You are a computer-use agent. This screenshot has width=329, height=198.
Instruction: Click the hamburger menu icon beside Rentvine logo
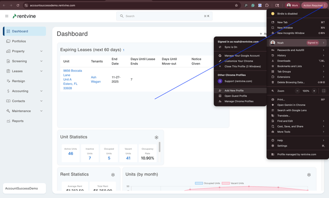click(7, 16)
